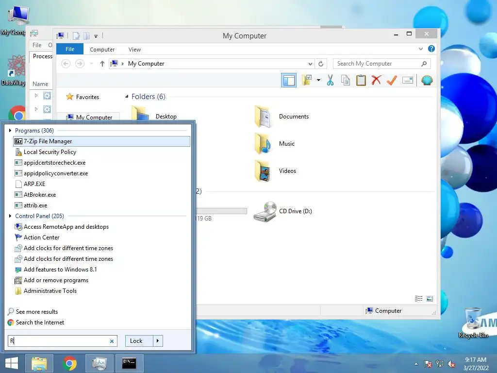Click the scissors Cut icon
The width and height of the screenshot is (497, 373).
pos(330,80)
